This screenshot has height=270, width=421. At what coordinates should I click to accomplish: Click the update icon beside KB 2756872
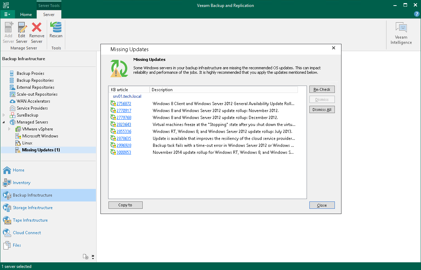tap(113, 104)
